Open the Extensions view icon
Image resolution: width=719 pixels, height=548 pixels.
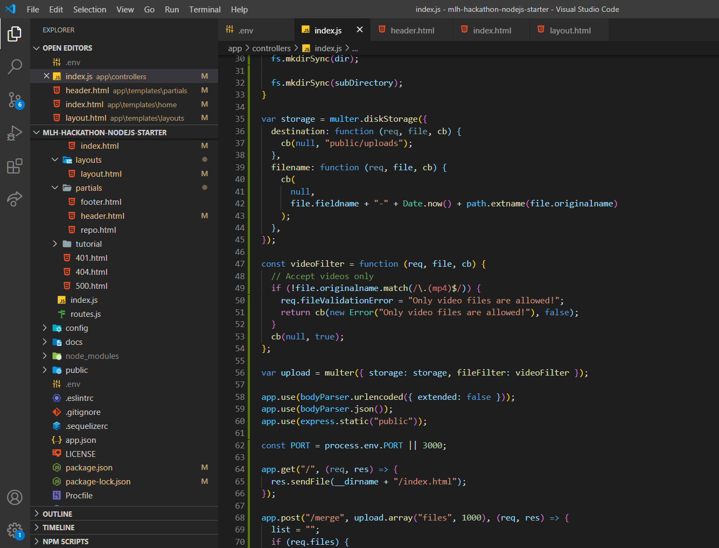pos(15,166)
